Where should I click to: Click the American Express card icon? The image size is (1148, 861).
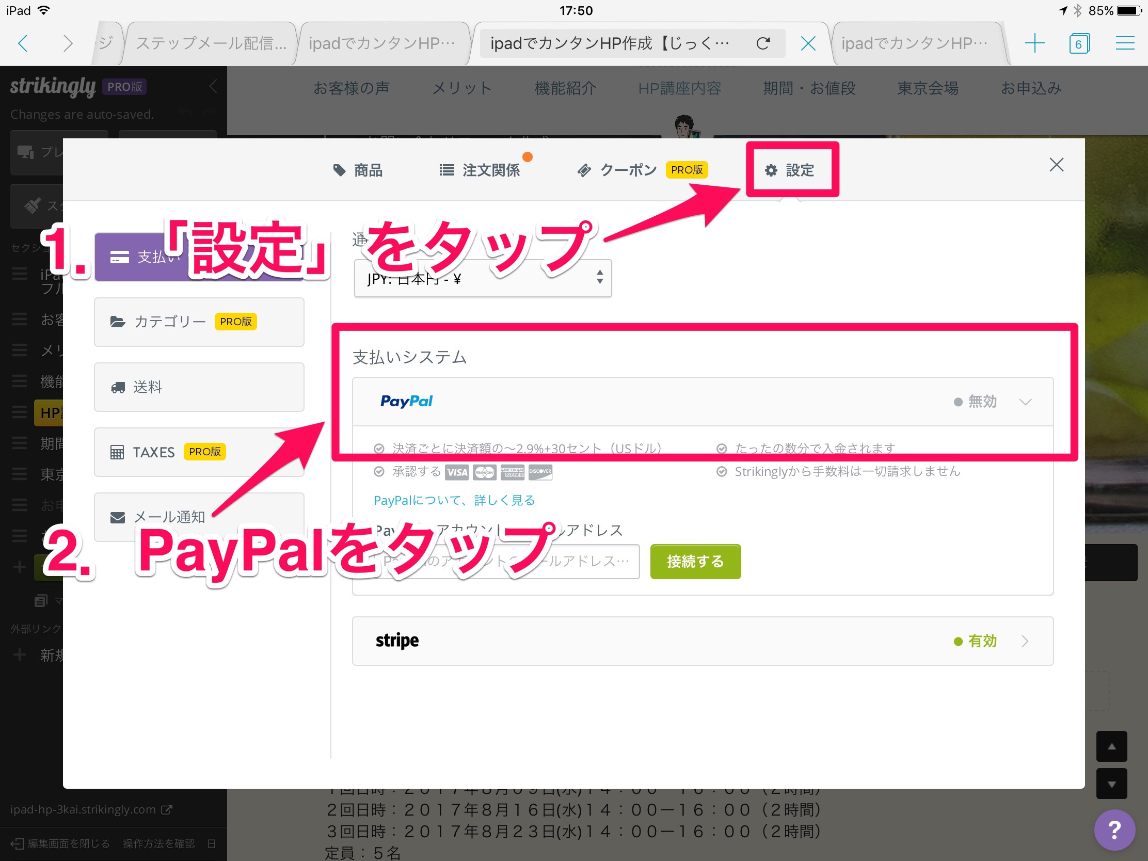(x=513, y=472)
